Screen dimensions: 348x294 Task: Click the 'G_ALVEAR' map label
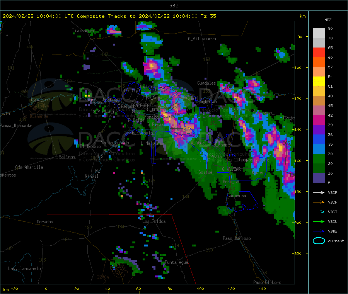231,169
